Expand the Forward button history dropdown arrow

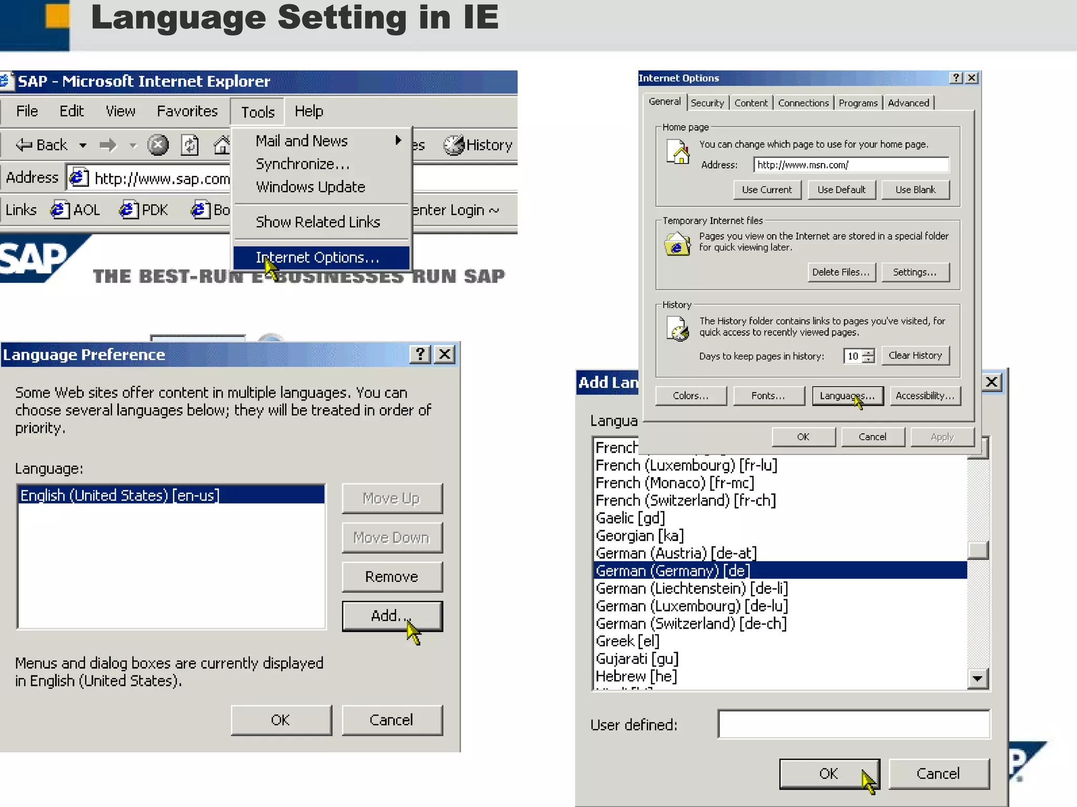point(133,145)
